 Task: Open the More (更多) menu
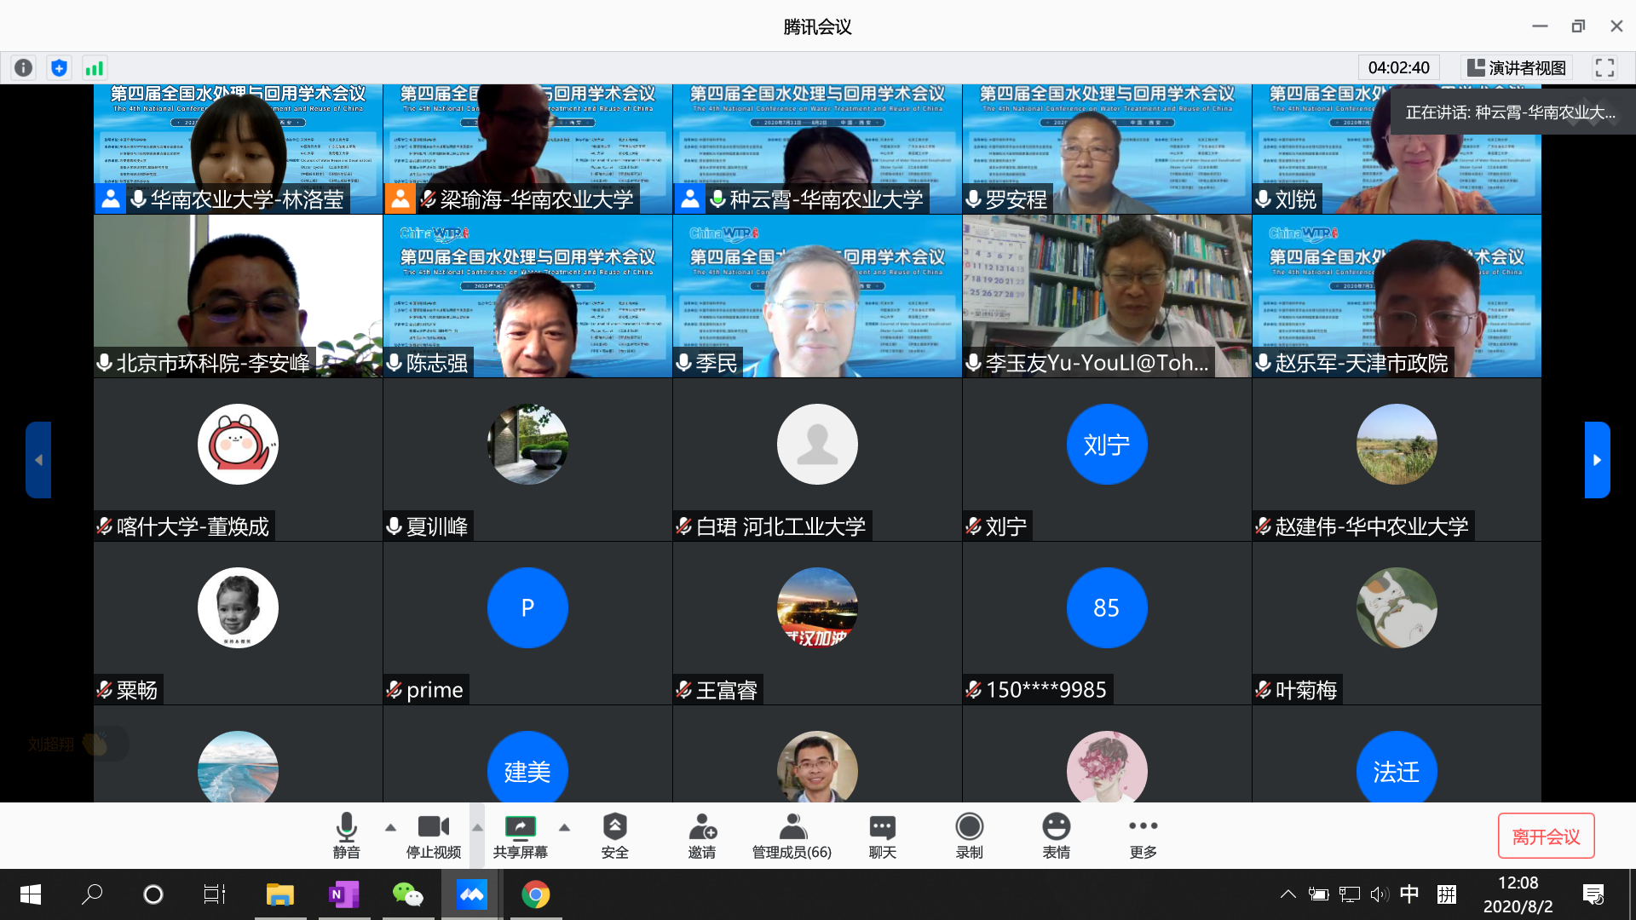tap(1143, 835)
